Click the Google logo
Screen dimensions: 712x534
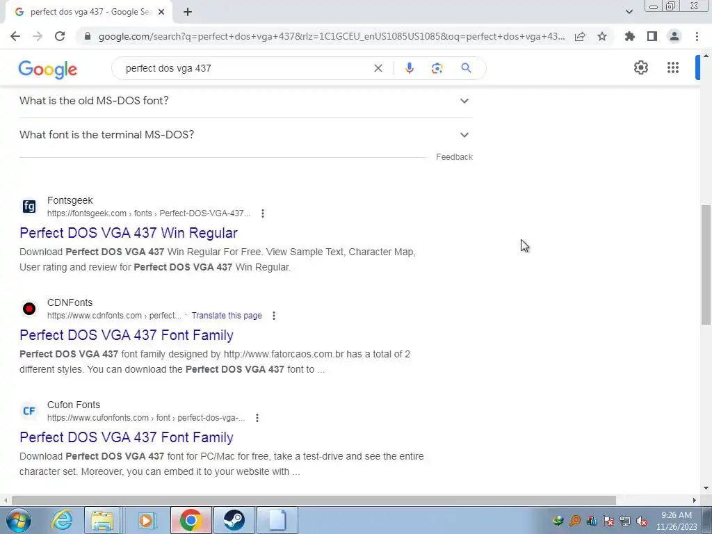48,70
